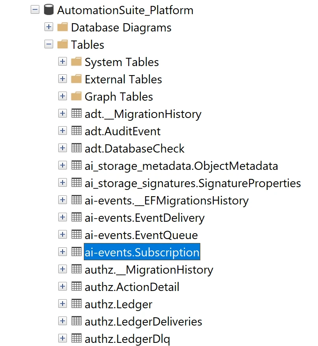Expand the ai-events.Subscription table

63,252
